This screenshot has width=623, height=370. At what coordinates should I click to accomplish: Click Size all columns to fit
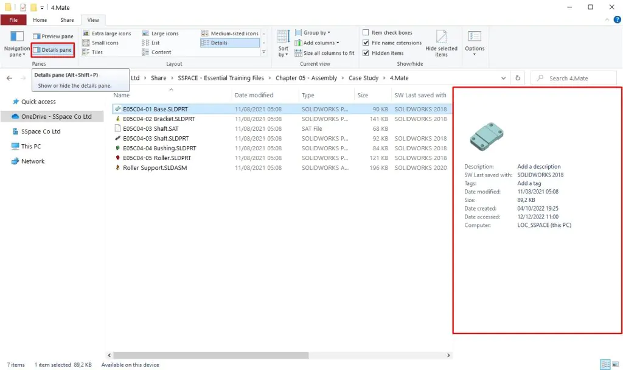tap(324, 53)
